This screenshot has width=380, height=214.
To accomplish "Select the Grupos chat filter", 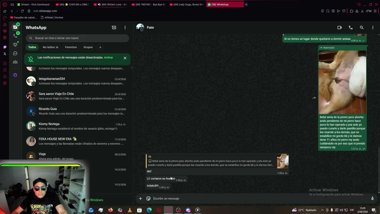I will click(x=88, y=47).
